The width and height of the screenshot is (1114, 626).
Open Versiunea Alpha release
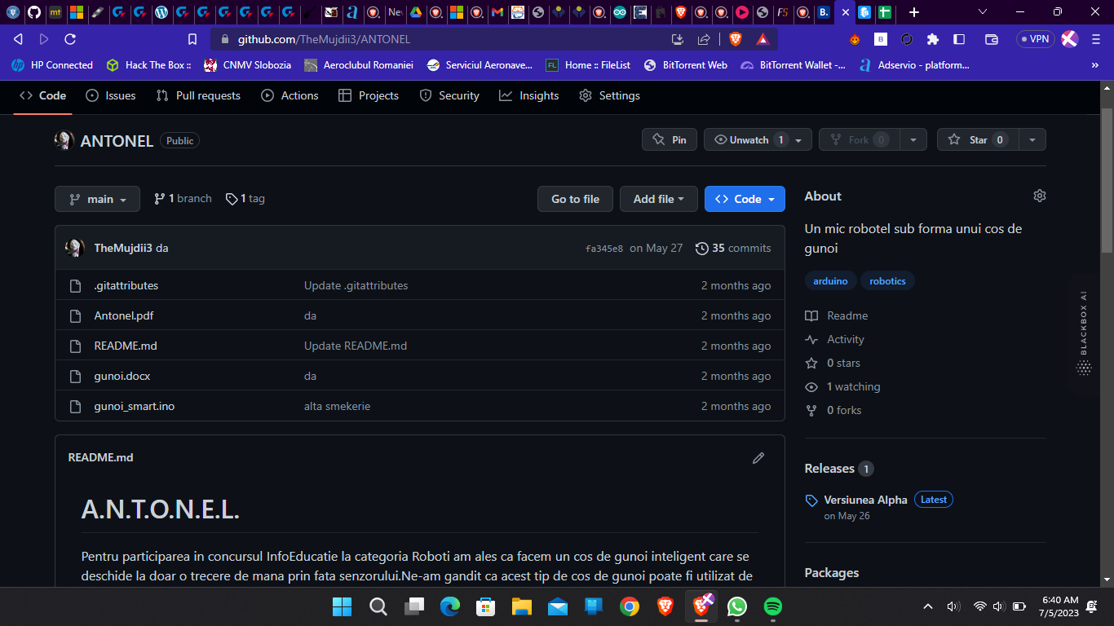pyautogui.click(x=865, y=500)
